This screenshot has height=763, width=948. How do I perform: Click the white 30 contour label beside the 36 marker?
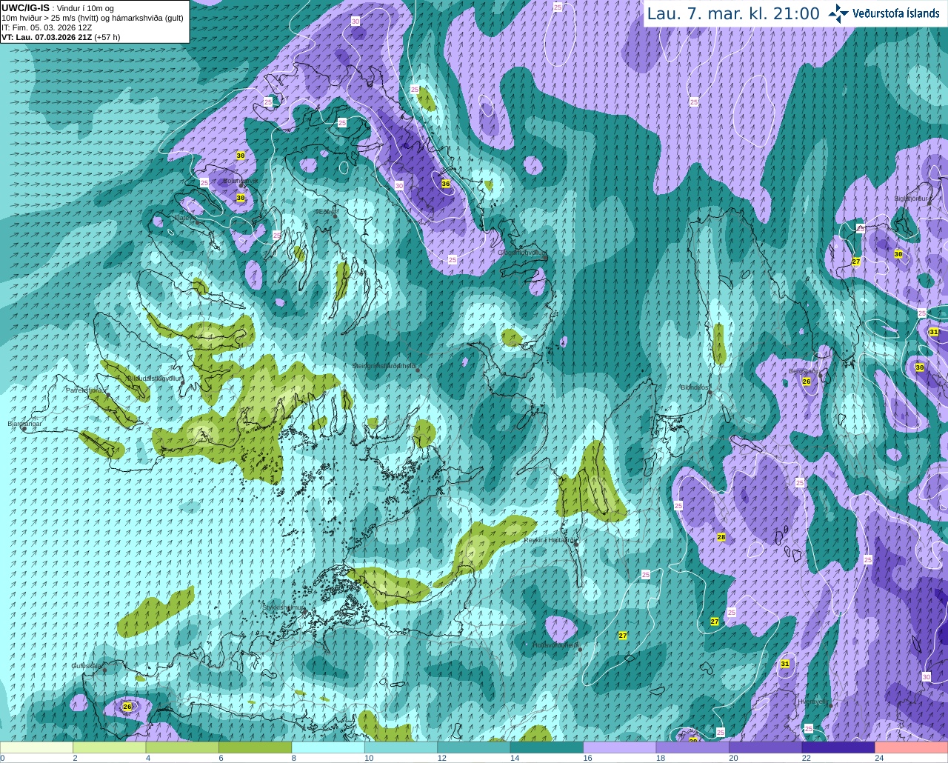click(x=399, y=186)
